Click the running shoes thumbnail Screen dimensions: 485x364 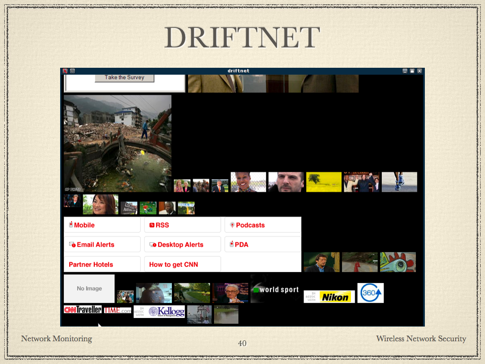coord(399,182)
